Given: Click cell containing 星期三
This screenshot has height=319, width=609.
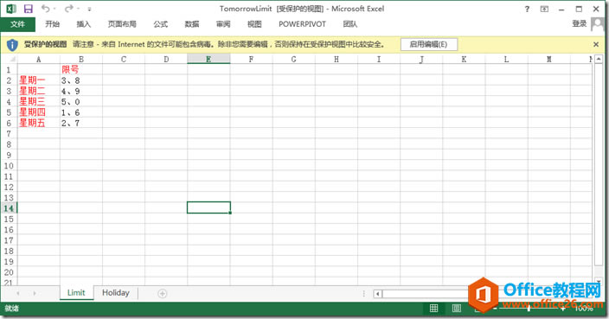Looking at the screenshot, I should pos(38,102).
